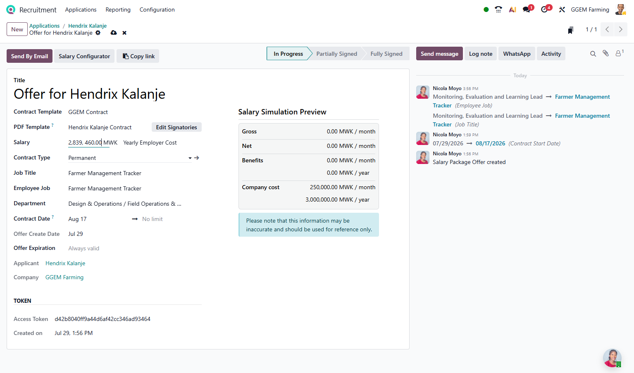Click the Copy link button
The height and width of the screenshot is (373, 634).
(138, 56)
